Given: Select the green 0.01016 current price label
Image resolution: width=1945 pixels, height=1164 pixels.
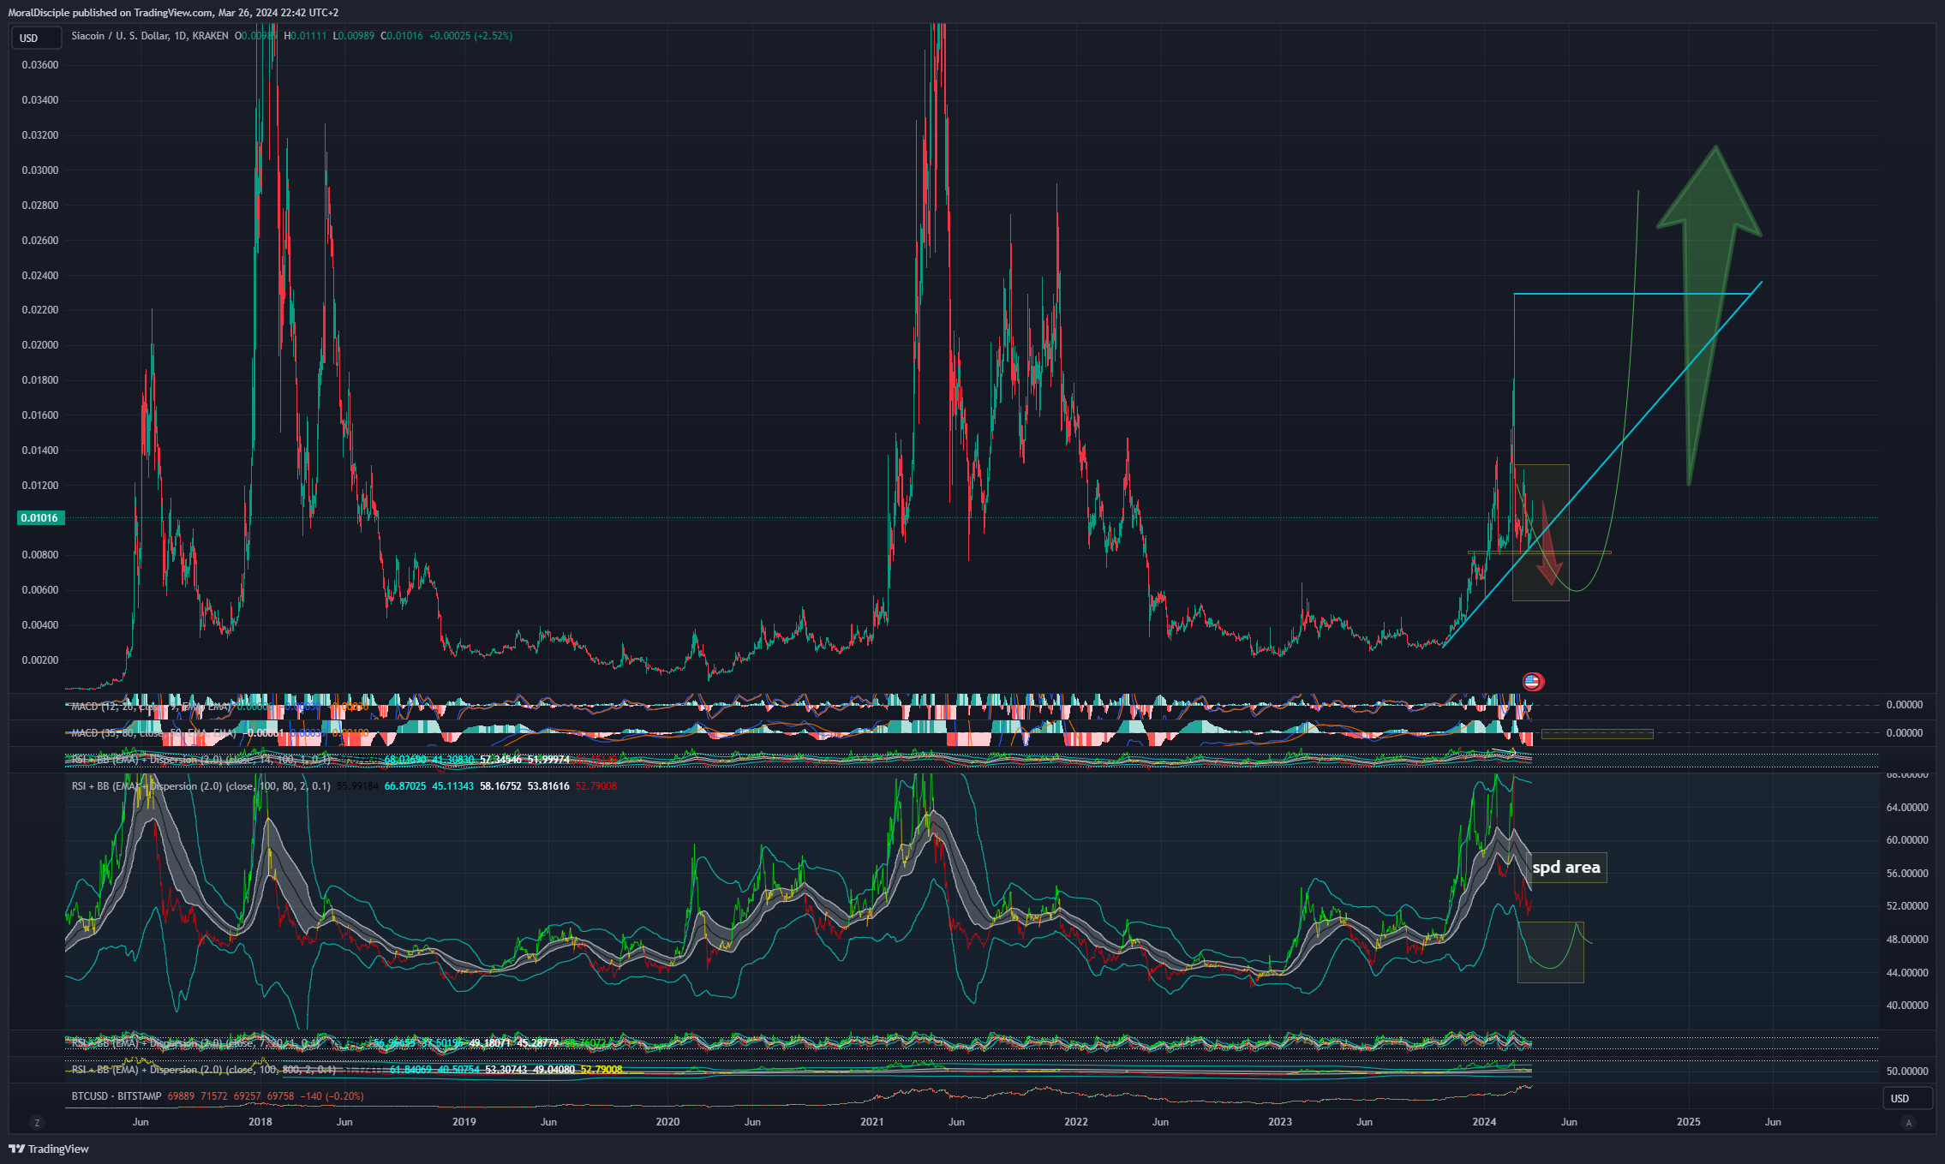Looking at the screenshot, I should pyautogui.click(x=39, y=517).
